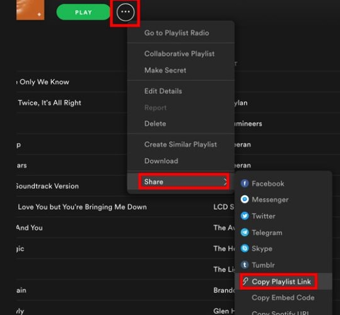Image resolution: width=340 pixels, height=315 pixels.
Task: Click the Tumblr icon
Action: 245,265
